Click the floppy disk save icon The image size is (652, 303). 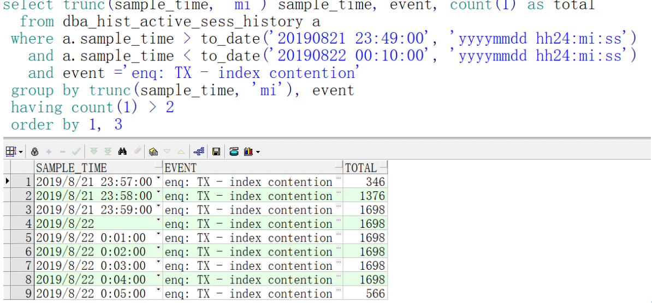point(216,151)
